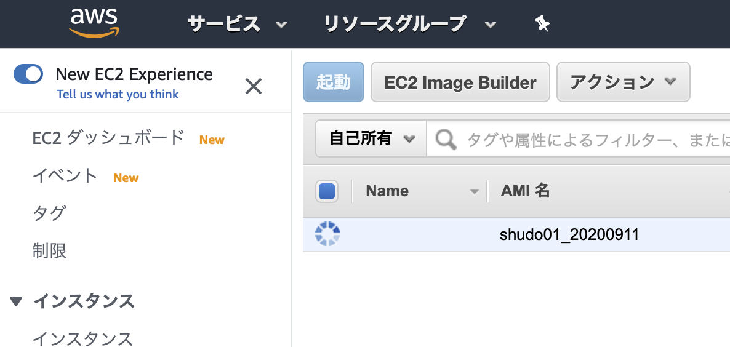Viewport: 730px width, 347px height.
Task: Close the New EC2 Experience banner
Action: pos(253,86)
